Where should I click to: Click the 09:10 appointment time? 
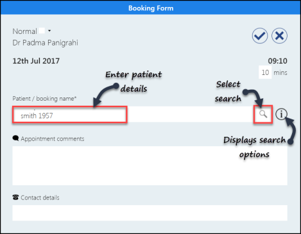[277, 61]
